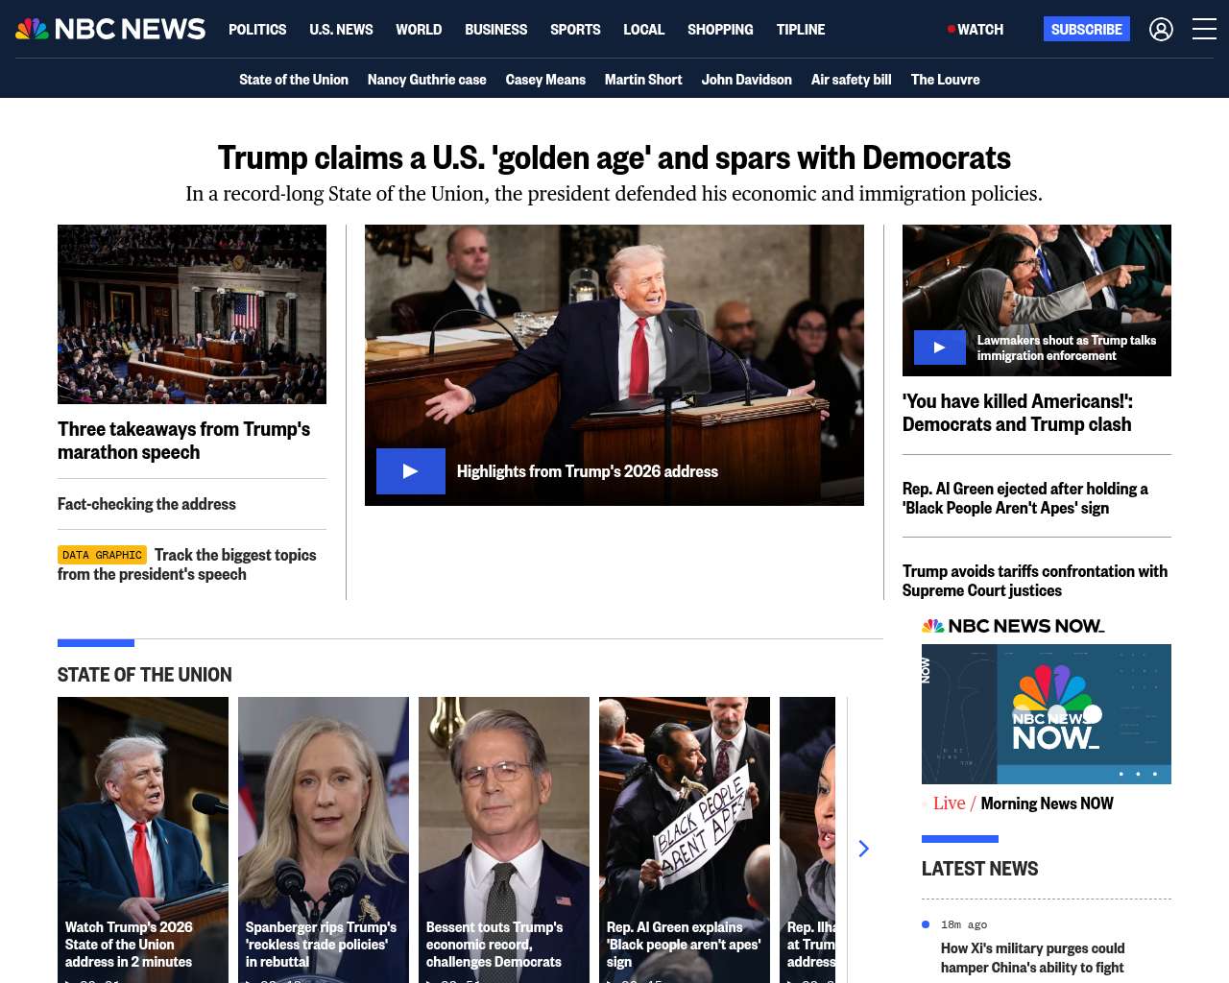Open Bessent touts Trump's economic record card

504,840
